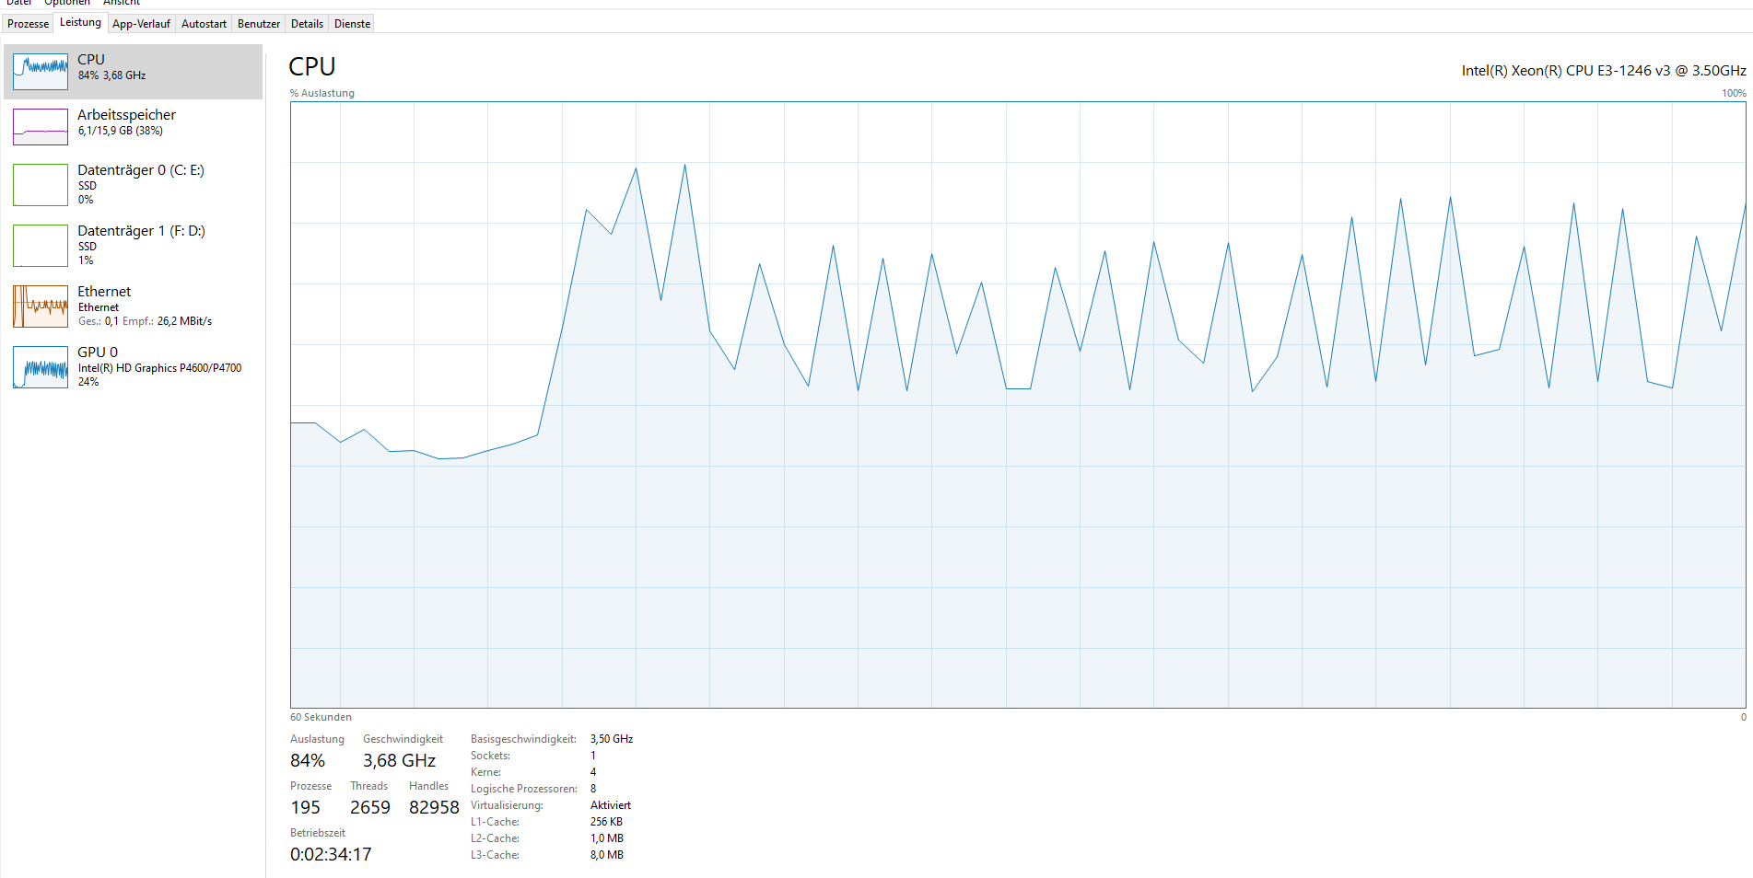Click the Datenträger 1 mini graph thumbnail
Screen dimensions: 1753x878
click(x=41, y=246)
